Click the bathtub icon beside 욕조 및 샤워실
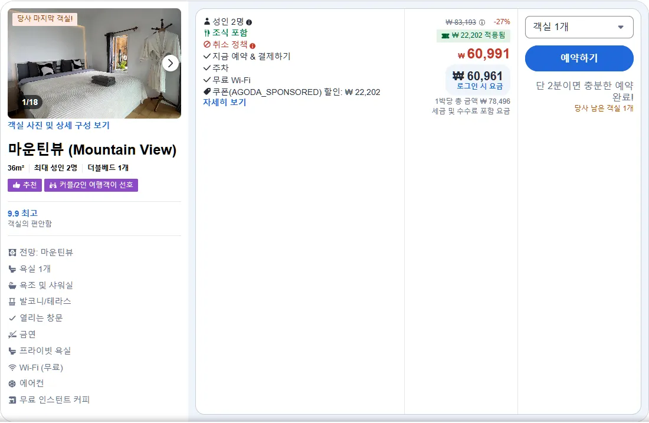 point(12,286)
